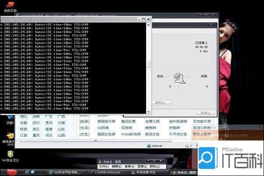
Task: Click 禁用(D) button in connection status dialog
Action: 162,103
